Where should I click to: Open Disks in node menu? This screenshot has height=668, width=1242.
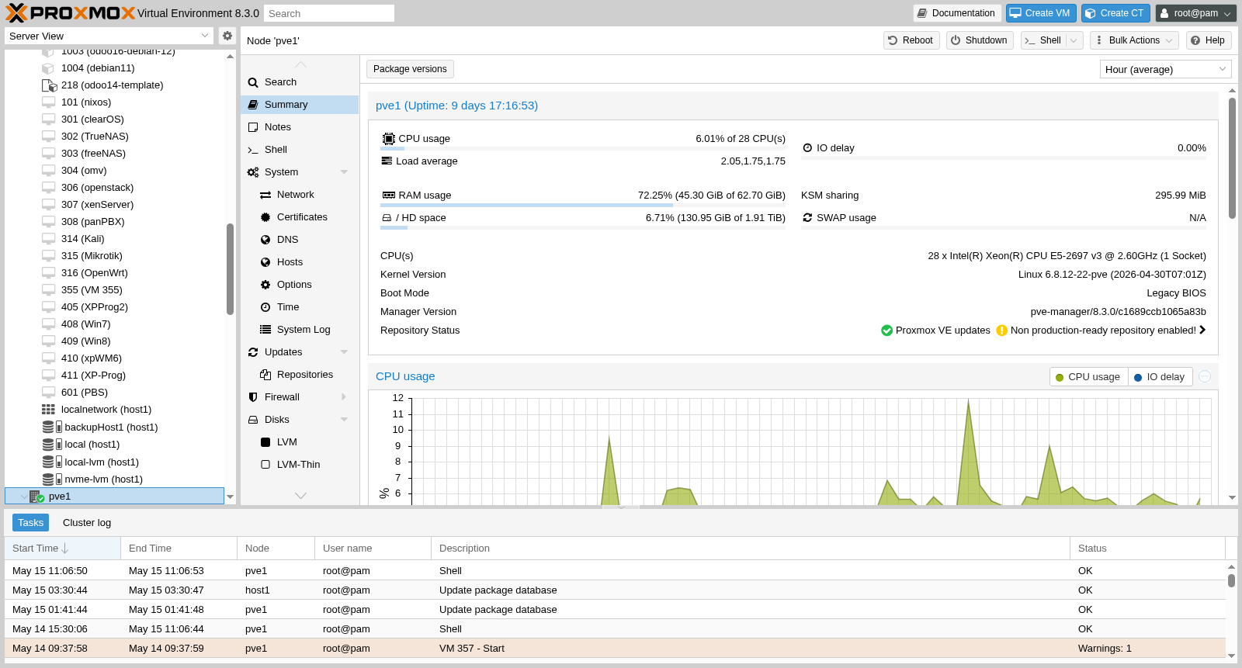[300, 420]
